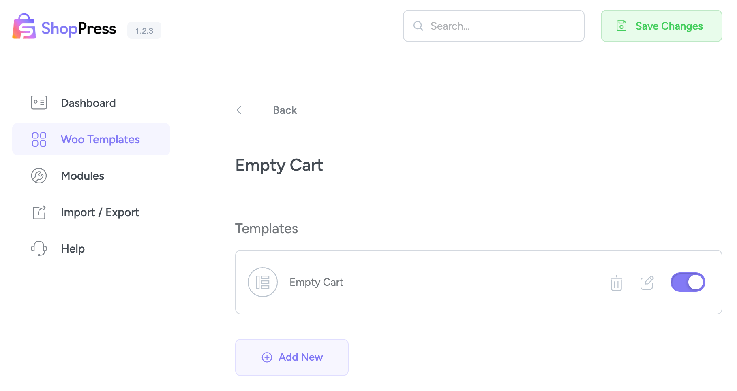Select the Dashboard sidebar icon
Image resolution: width=737 pixels, height=391 pixels.
[x=39, y=102]
